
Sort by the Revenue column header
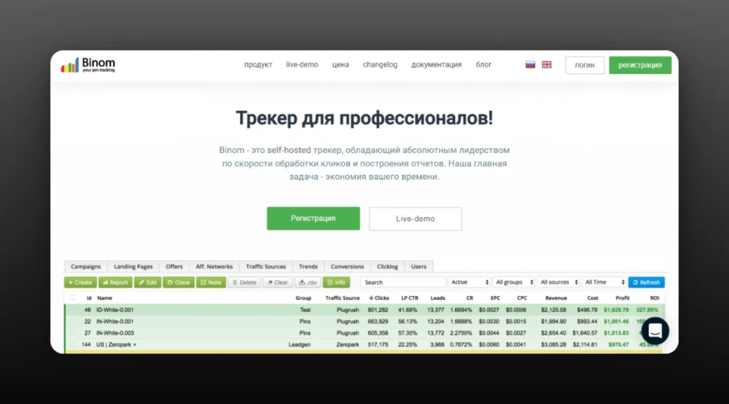(x=556, y=298)
